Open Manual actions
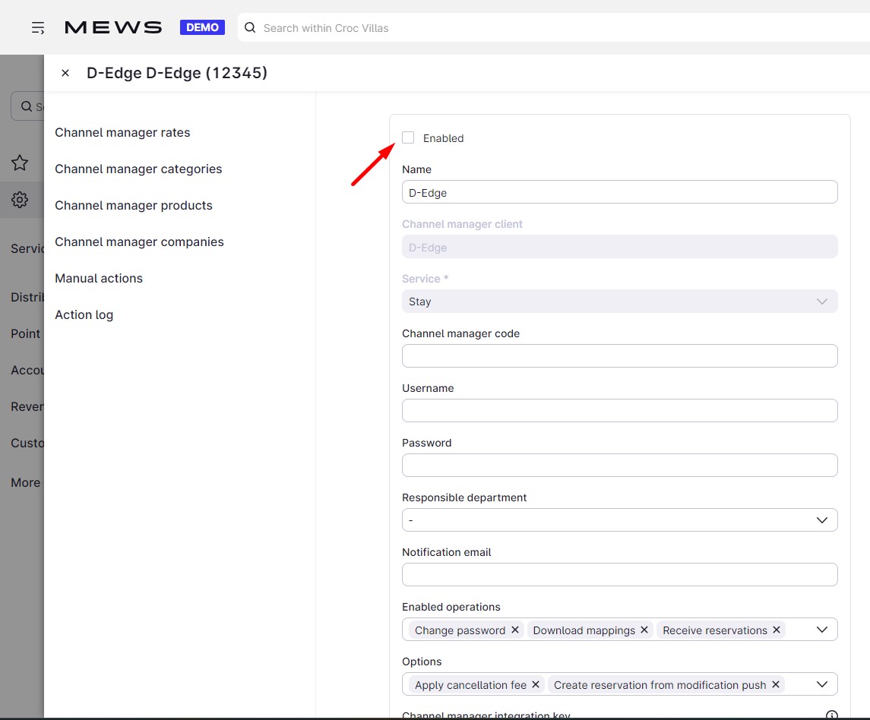870x720 pixels. [x=99, y=279]
